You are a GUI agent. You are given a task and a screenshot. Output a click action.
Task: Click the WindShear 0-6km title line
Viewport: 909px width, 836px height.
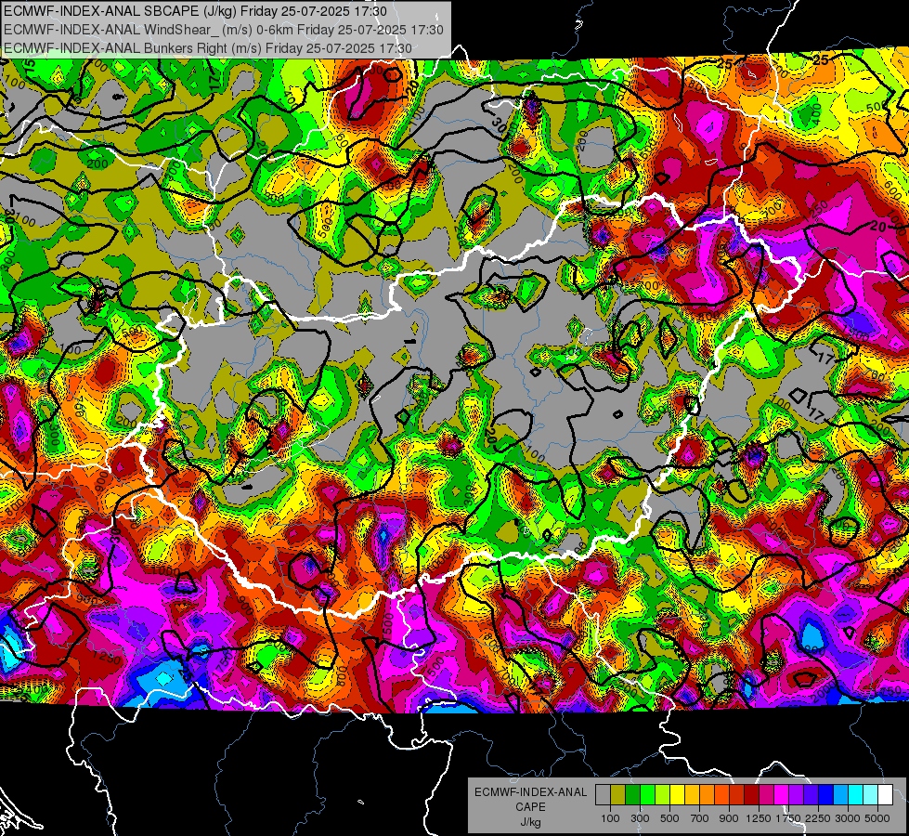[x=223, y=30]
